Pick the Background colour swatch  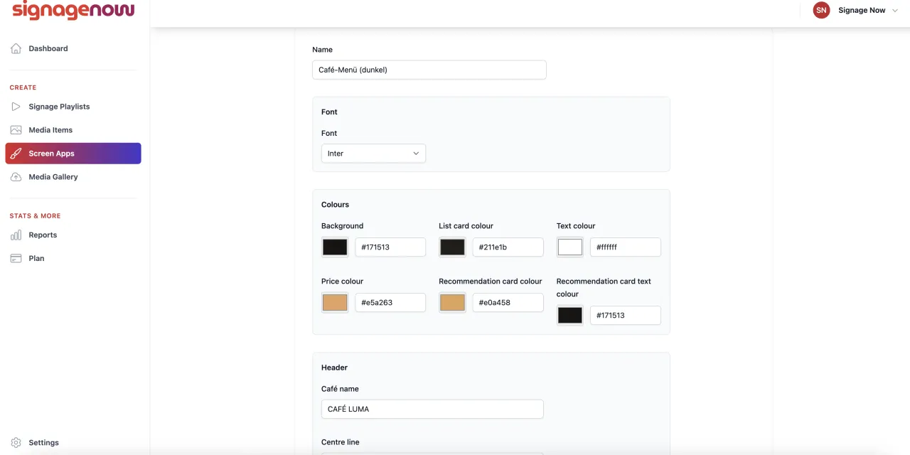pyautogui.click(x=335, y=247)
